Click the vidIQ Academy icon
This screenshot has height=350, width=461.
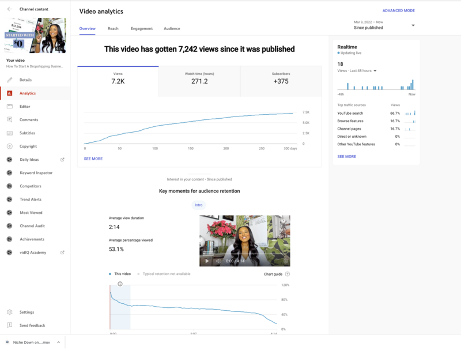(x=10, y=253)
